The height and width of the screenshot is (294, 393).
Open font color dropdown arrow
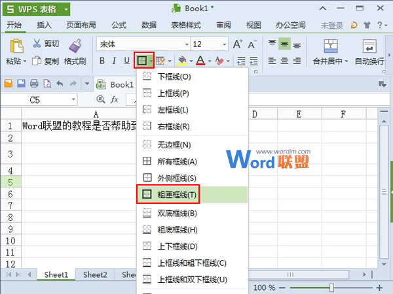coord(210,61)
